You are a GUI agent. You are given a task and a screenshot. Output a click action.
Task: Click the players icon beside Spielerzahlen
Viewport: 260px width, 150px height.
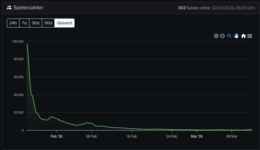coord(9,7)
